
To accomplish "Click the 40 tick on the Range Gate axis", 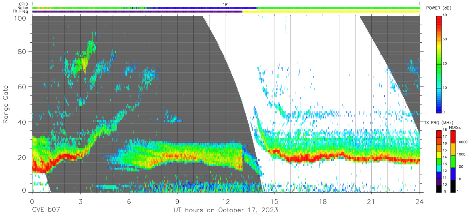I will [x=22, y=122].
